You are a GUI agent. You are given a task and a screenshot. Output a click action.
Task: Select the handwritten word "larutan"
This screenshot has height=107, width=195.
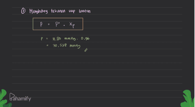tap(85, 11)
